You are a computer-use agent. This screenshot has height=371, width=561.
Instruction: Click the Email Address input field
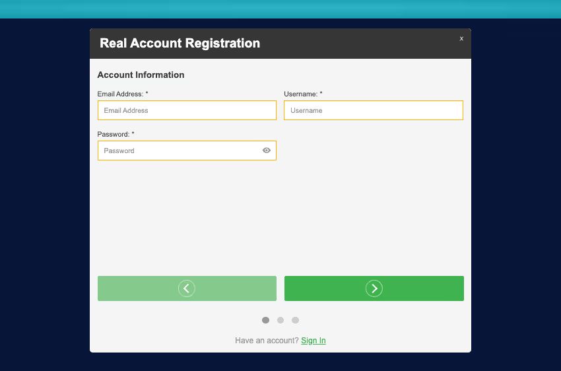point(187,110)
